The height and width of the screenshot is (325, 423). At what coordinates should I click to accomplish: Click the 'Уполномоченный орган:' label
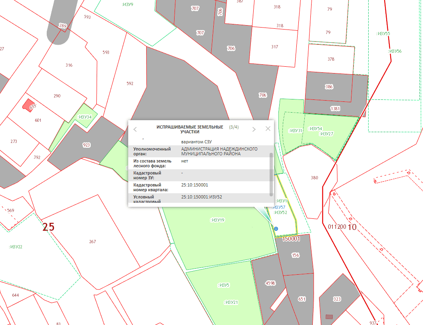(x=152, y=151)
